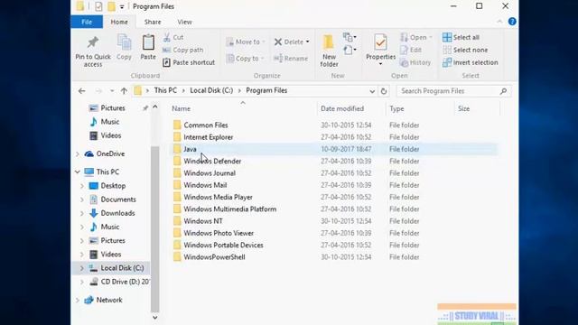Click the History command in ribbon

pos(415,62)
